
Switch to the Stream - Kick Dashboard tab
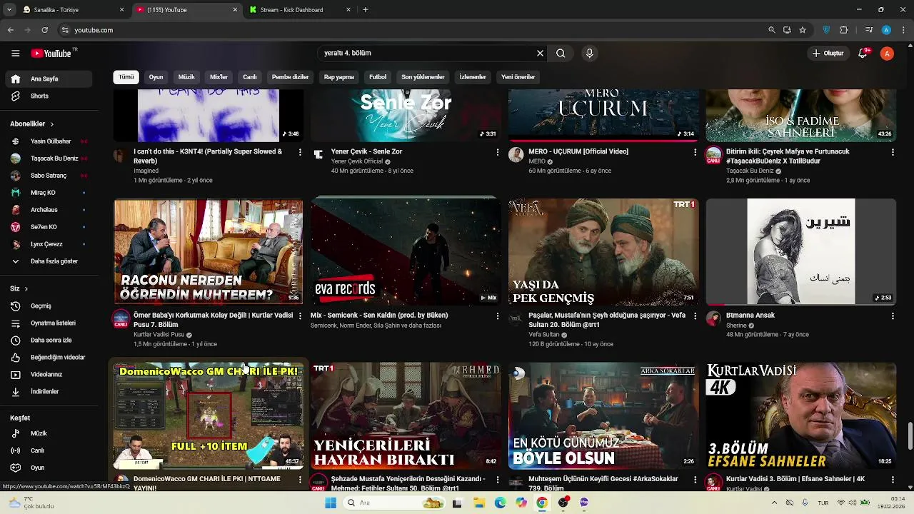coord(300,10)
